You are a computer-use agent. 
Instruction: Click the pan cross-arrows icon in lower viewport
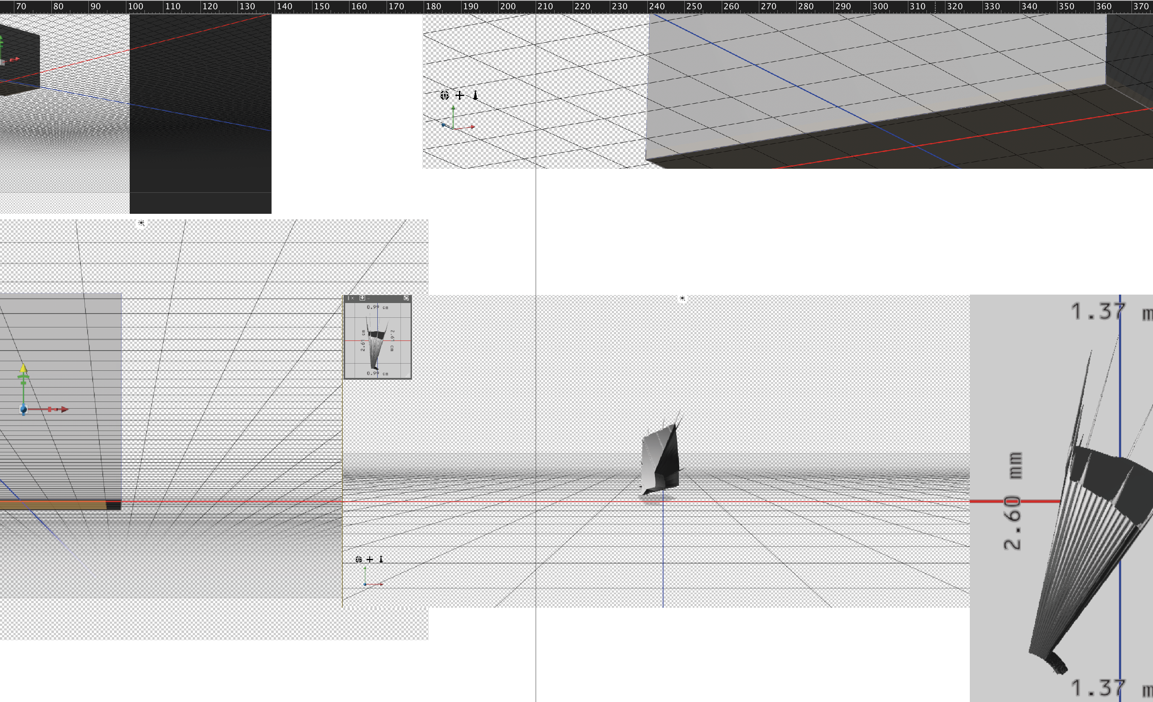pos(370,559)
